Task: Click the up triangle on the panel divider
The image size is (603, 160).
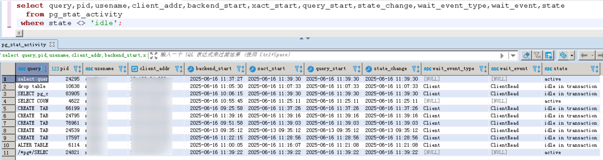Action: click(301, 38)
